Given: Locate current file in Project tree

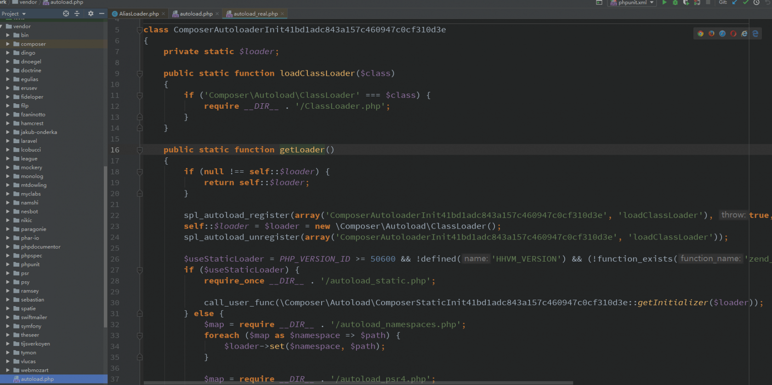Looking at the screenshot, I should (x=66, y=14).
